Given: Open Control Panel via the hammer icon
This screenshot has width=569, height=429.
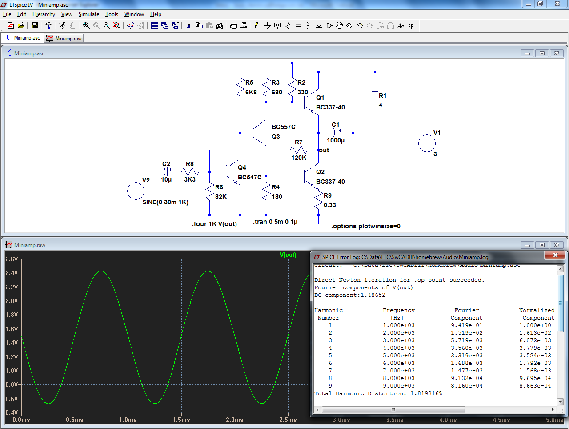Looking at the screenshot, I should point(48,26).
